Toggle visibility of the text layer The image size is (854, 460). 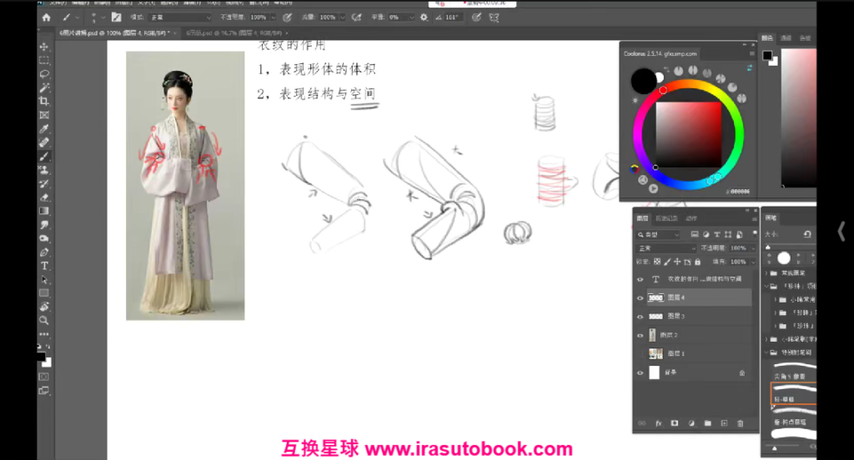tap(640, 279)
